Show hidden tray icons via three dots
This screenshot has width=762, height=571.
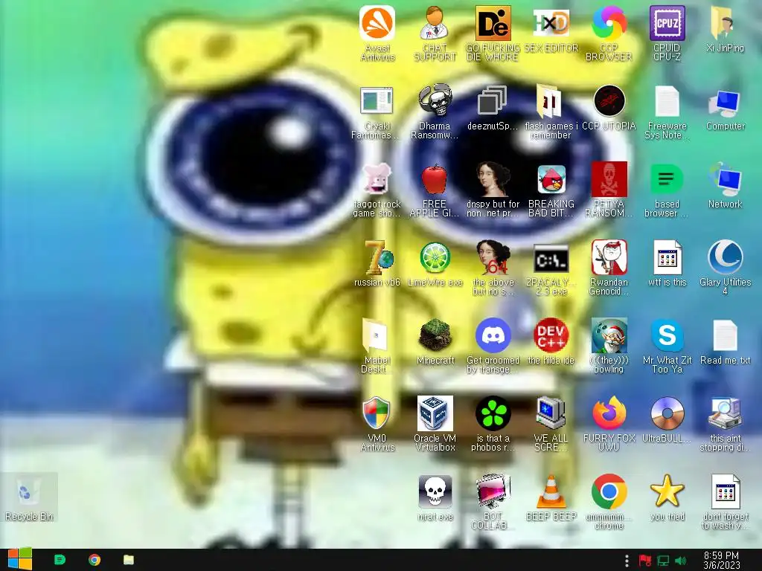pos(627,561)
